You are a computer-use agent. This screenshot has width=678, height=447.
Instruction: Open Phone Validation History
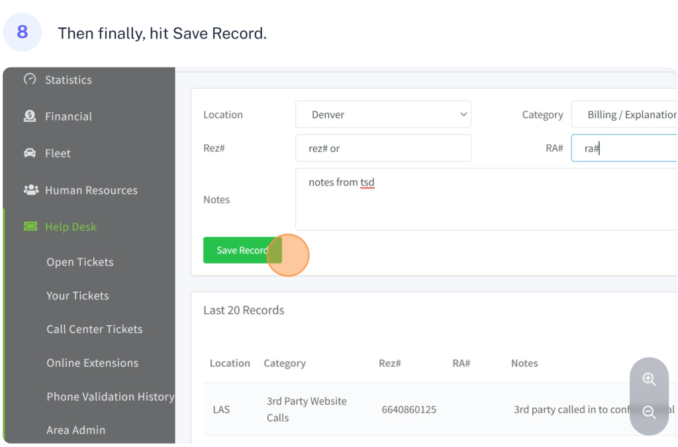pos(110,397)
